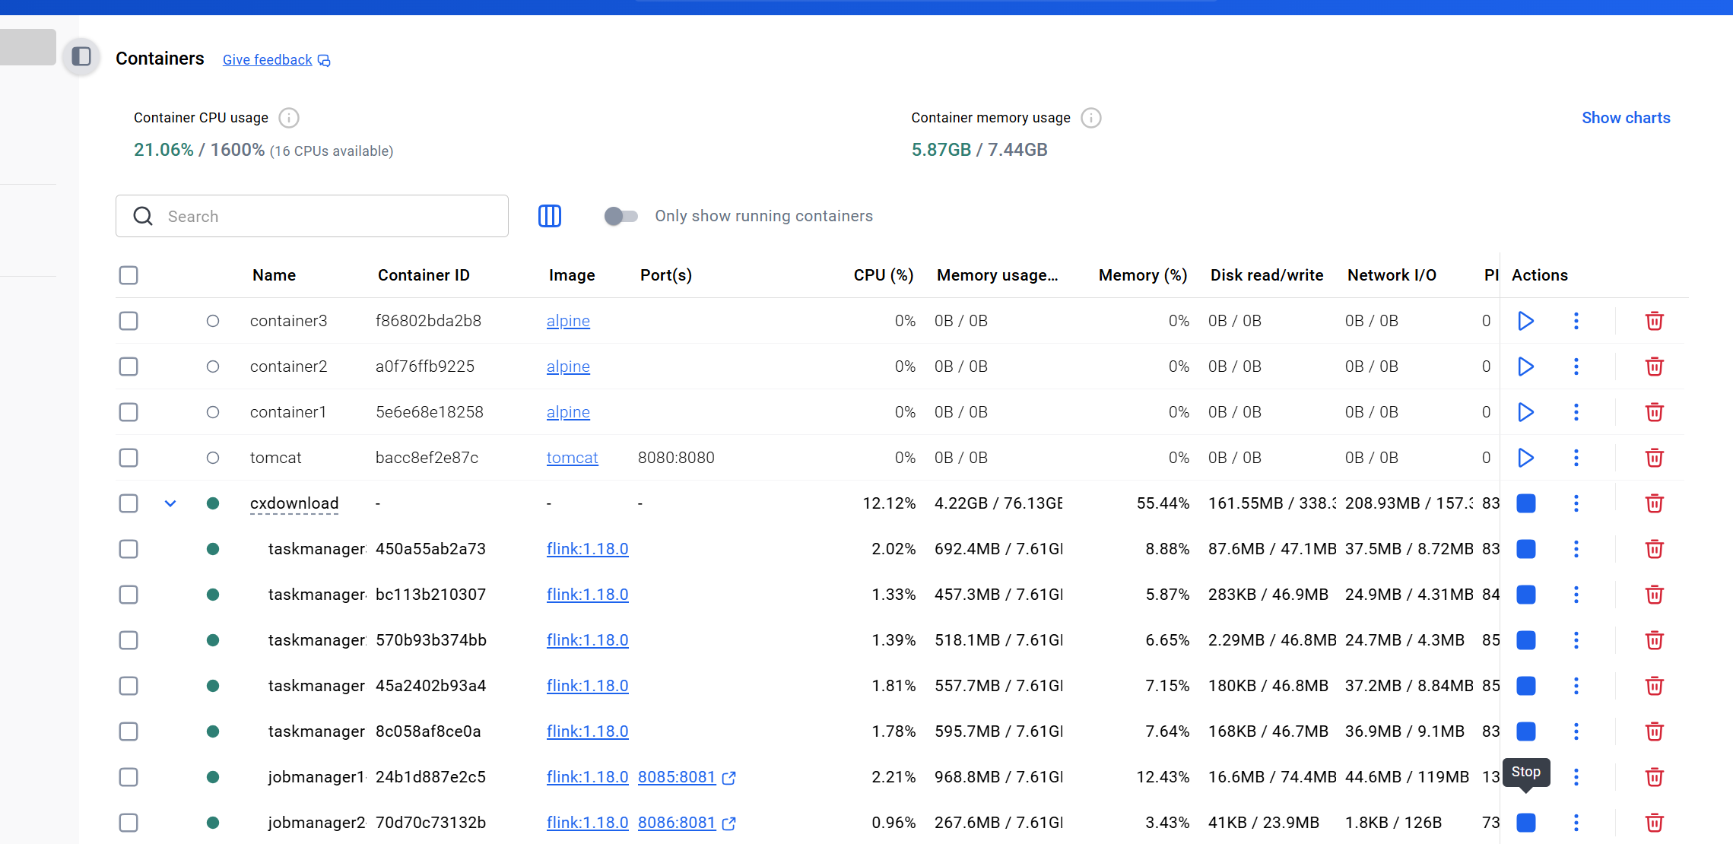
Task: Toggle only show running containers
Action: 621,216
